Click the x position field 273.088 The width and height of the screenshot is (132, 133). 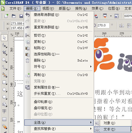click(17, 24)
